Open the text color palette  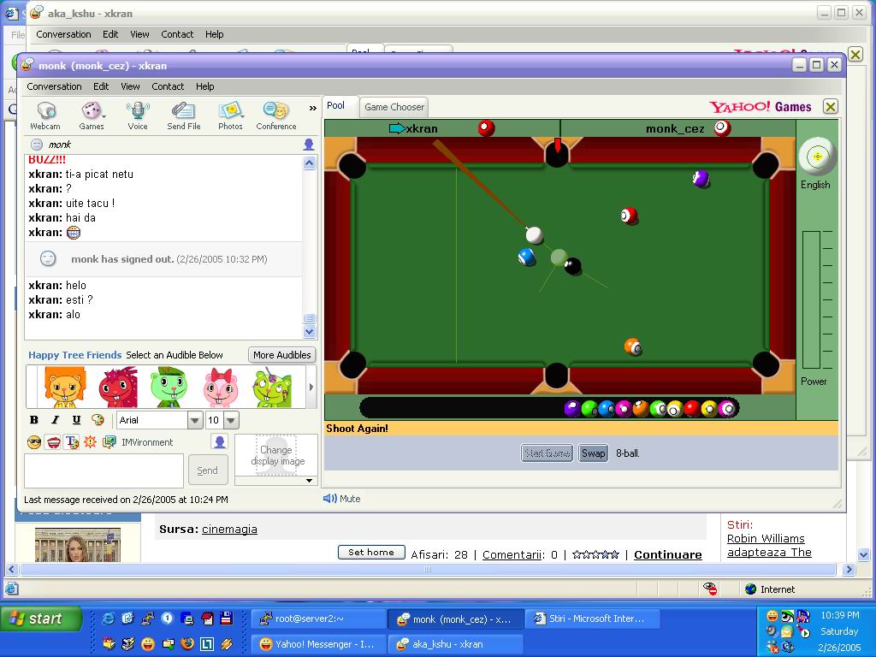point(98,420)
